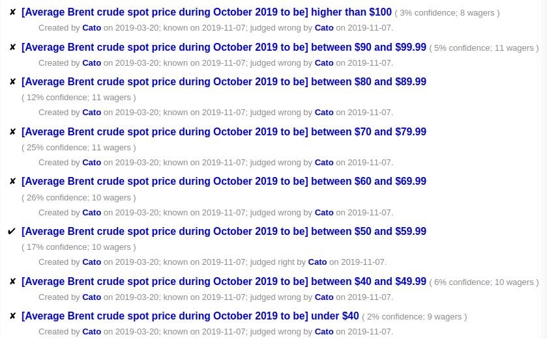Click judge Cato's name on the right-judged prediction
The height and width of the screenshot is (339, 547).
click(x=317, y=262)
